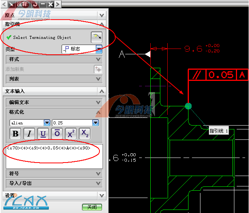This screenshot has height=213, width=249.
Task: Click the Select Terminating Object icon button
Action: click(x=97, y=37)
